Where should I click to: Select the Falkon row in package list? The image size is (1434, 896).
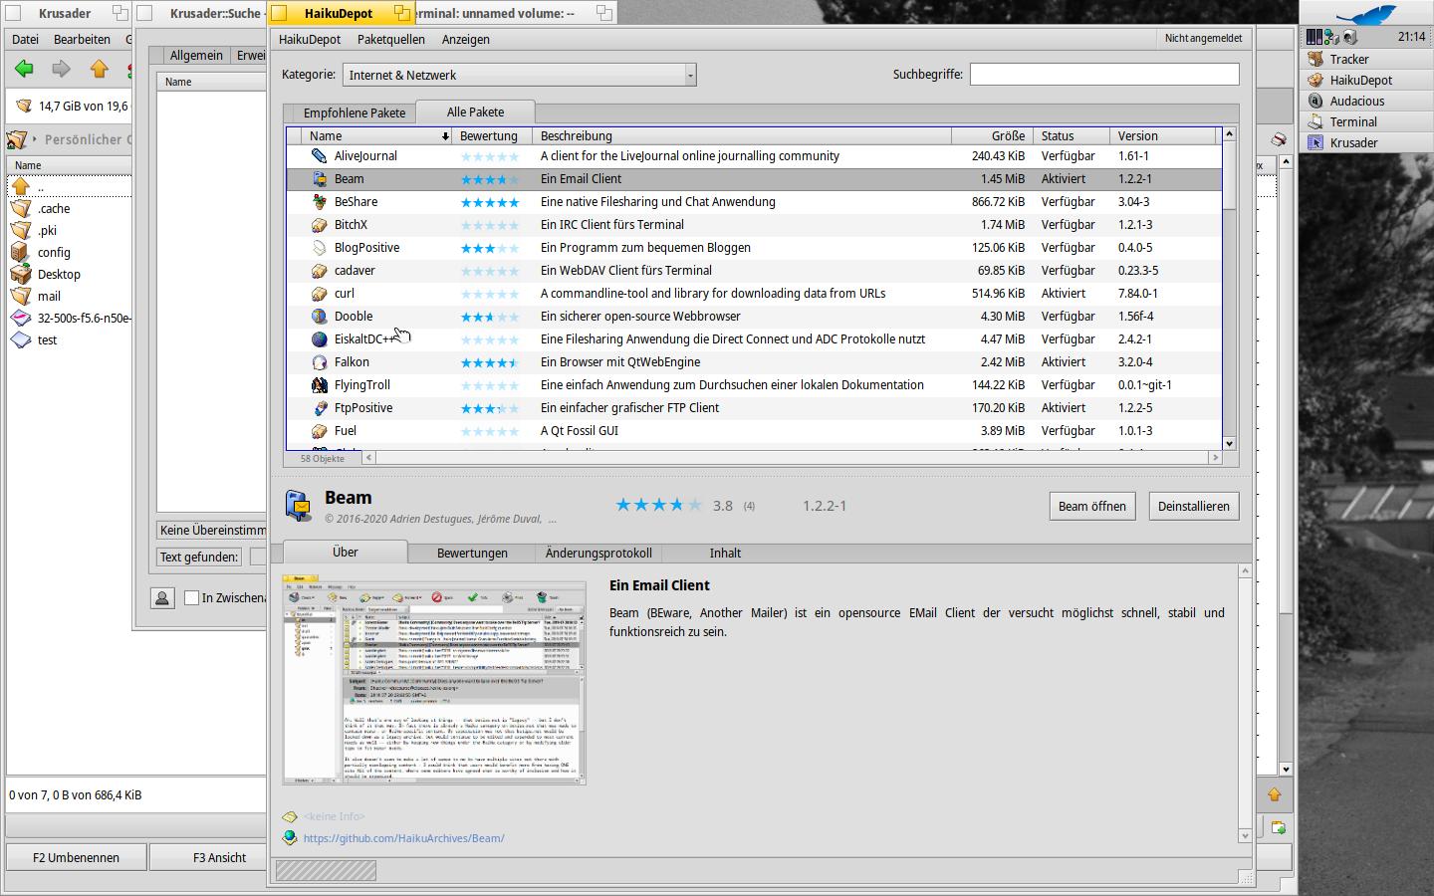753,362
